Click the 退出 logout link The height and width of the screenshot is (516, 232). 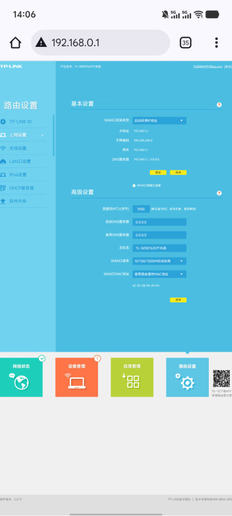pos(228,66)
